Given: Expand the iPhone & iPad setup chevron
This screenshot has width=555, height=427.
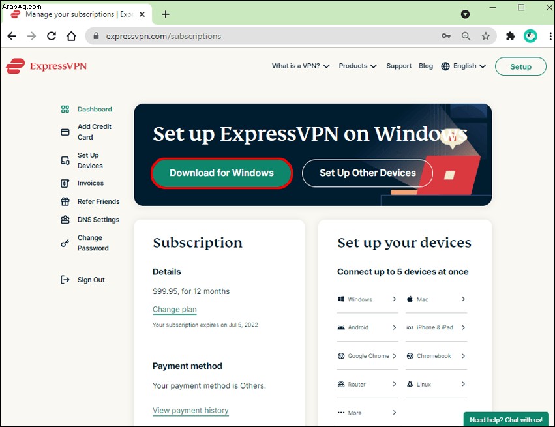Looking at the screenshot, I should point(463,328).
